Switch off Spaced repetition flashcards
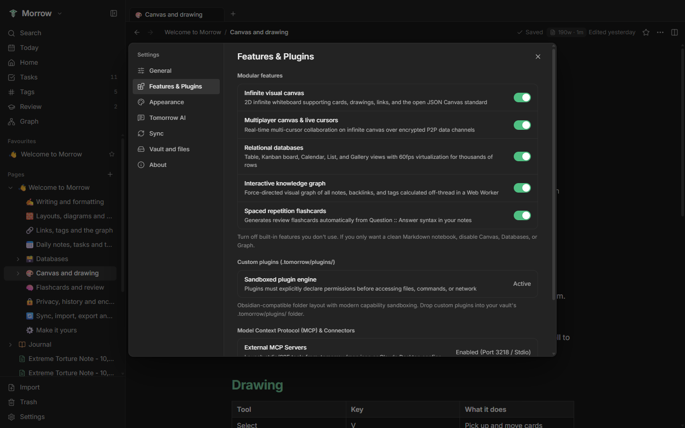Screen dimensions: 685x428 click(x=522, y=215)
